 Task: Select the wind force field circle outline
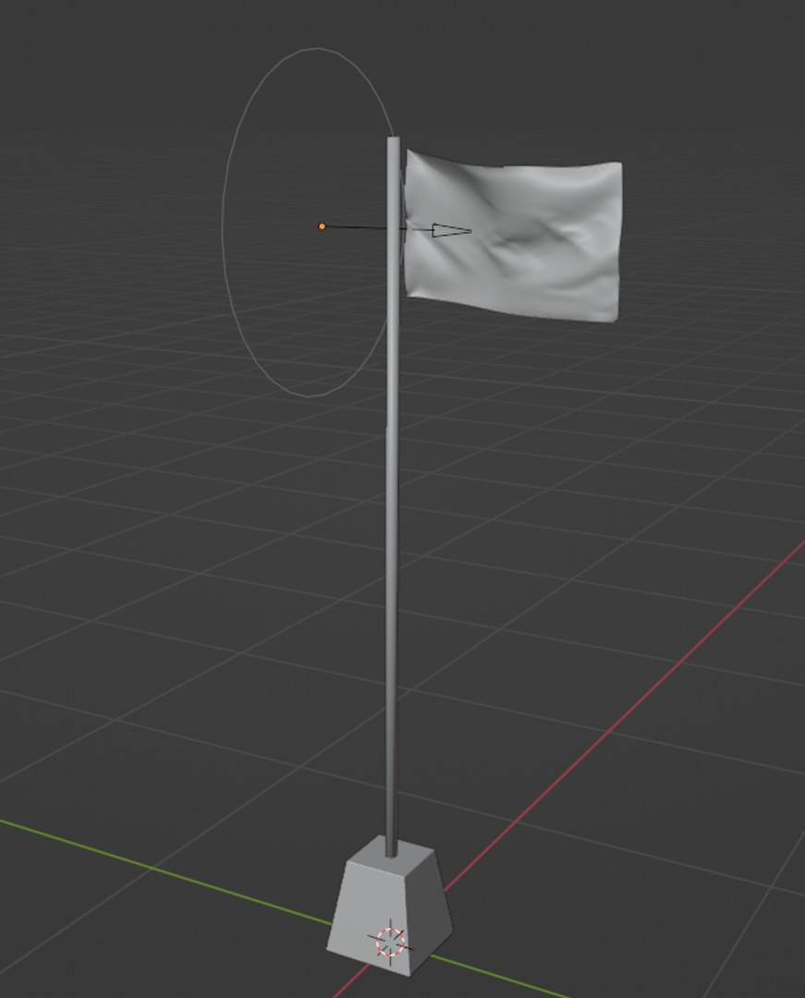coord(309,222)
